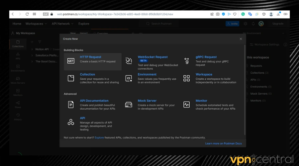This screenshot has height=166, width=299.
Task: Click Collections (3) in workspace overview
Action: tap(259, 73)
